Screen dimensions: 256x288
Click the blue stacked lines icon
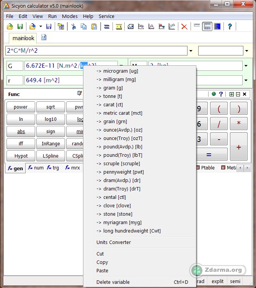tap(107, 27)
